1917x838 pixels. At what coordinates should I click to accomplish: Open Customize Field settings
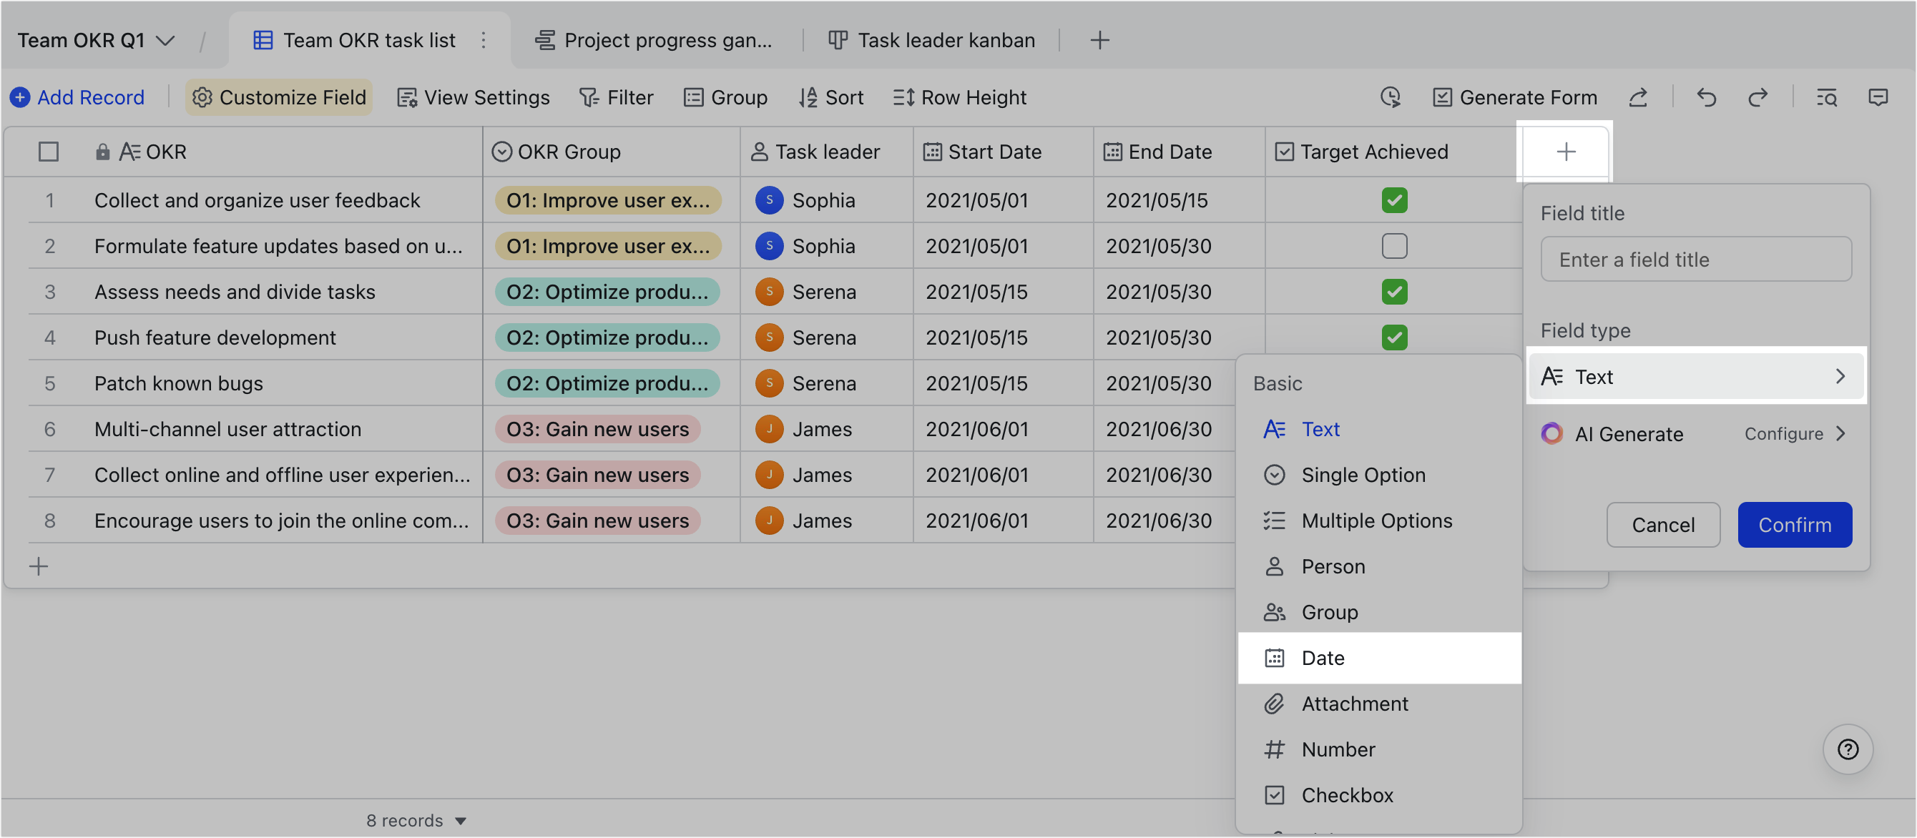tap(278, 97)
